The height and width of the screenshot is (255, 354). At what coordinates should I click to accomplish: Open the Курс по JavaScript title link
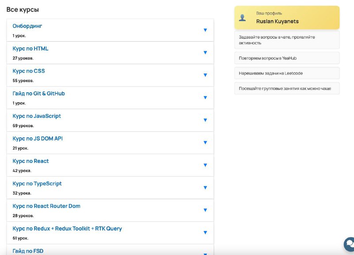tap(37, 116)
